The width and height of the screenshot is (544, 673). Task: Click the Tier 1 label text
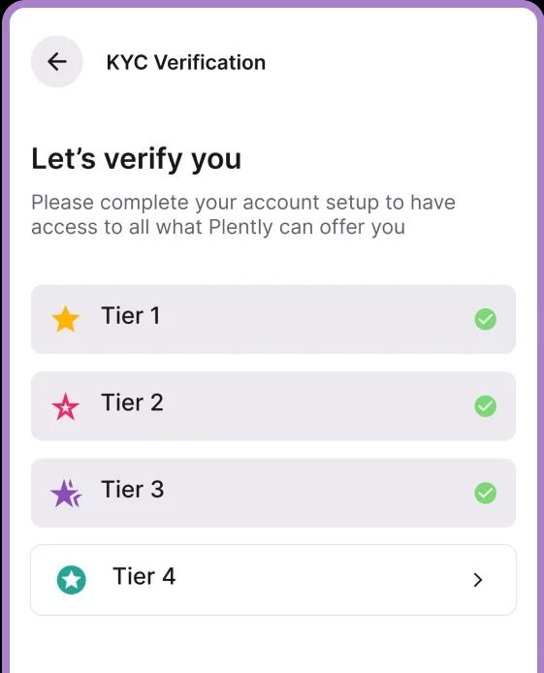[130, 315]
